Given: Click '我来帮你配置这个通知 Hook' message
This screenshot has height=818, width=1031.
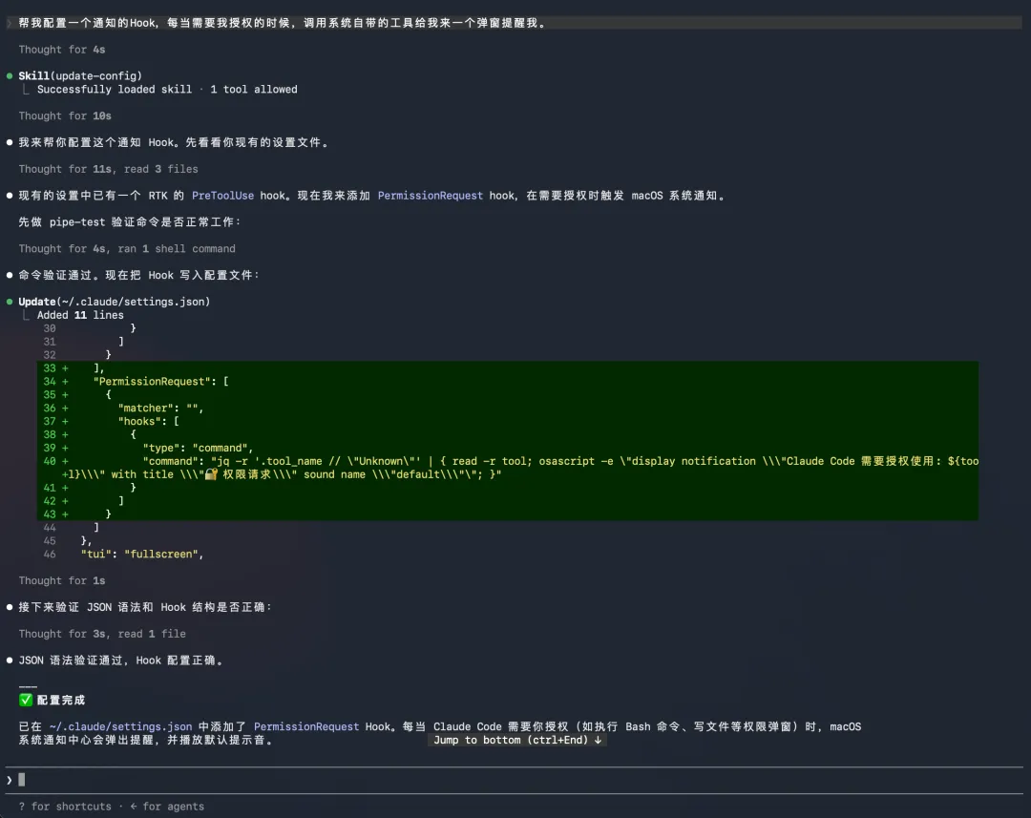Looking at the screenshot, I should coord(174,142).
